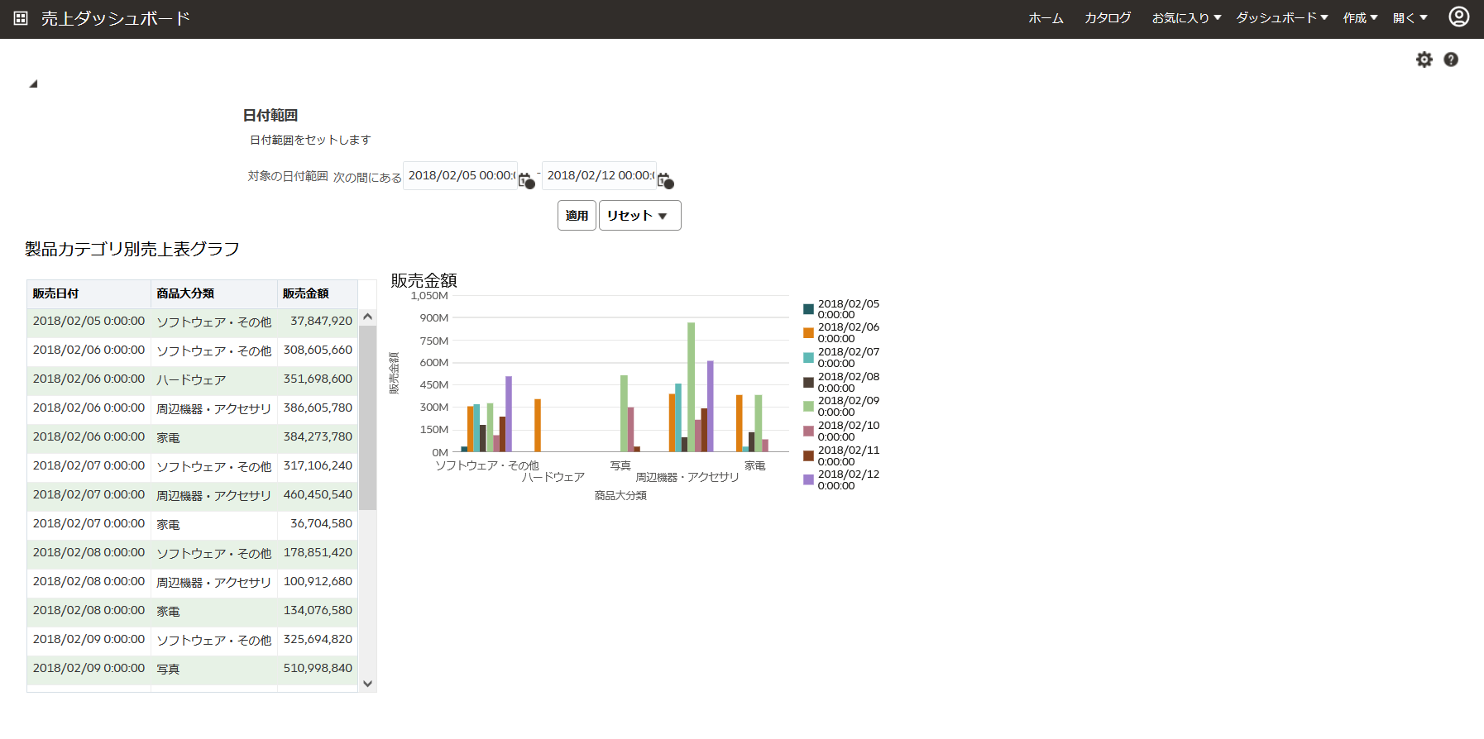Image resolution: width=1484 pixels, height=739 pixels.
Task: Click the 2018/02/06 orange legend swatch
Action: coord(808,333)
